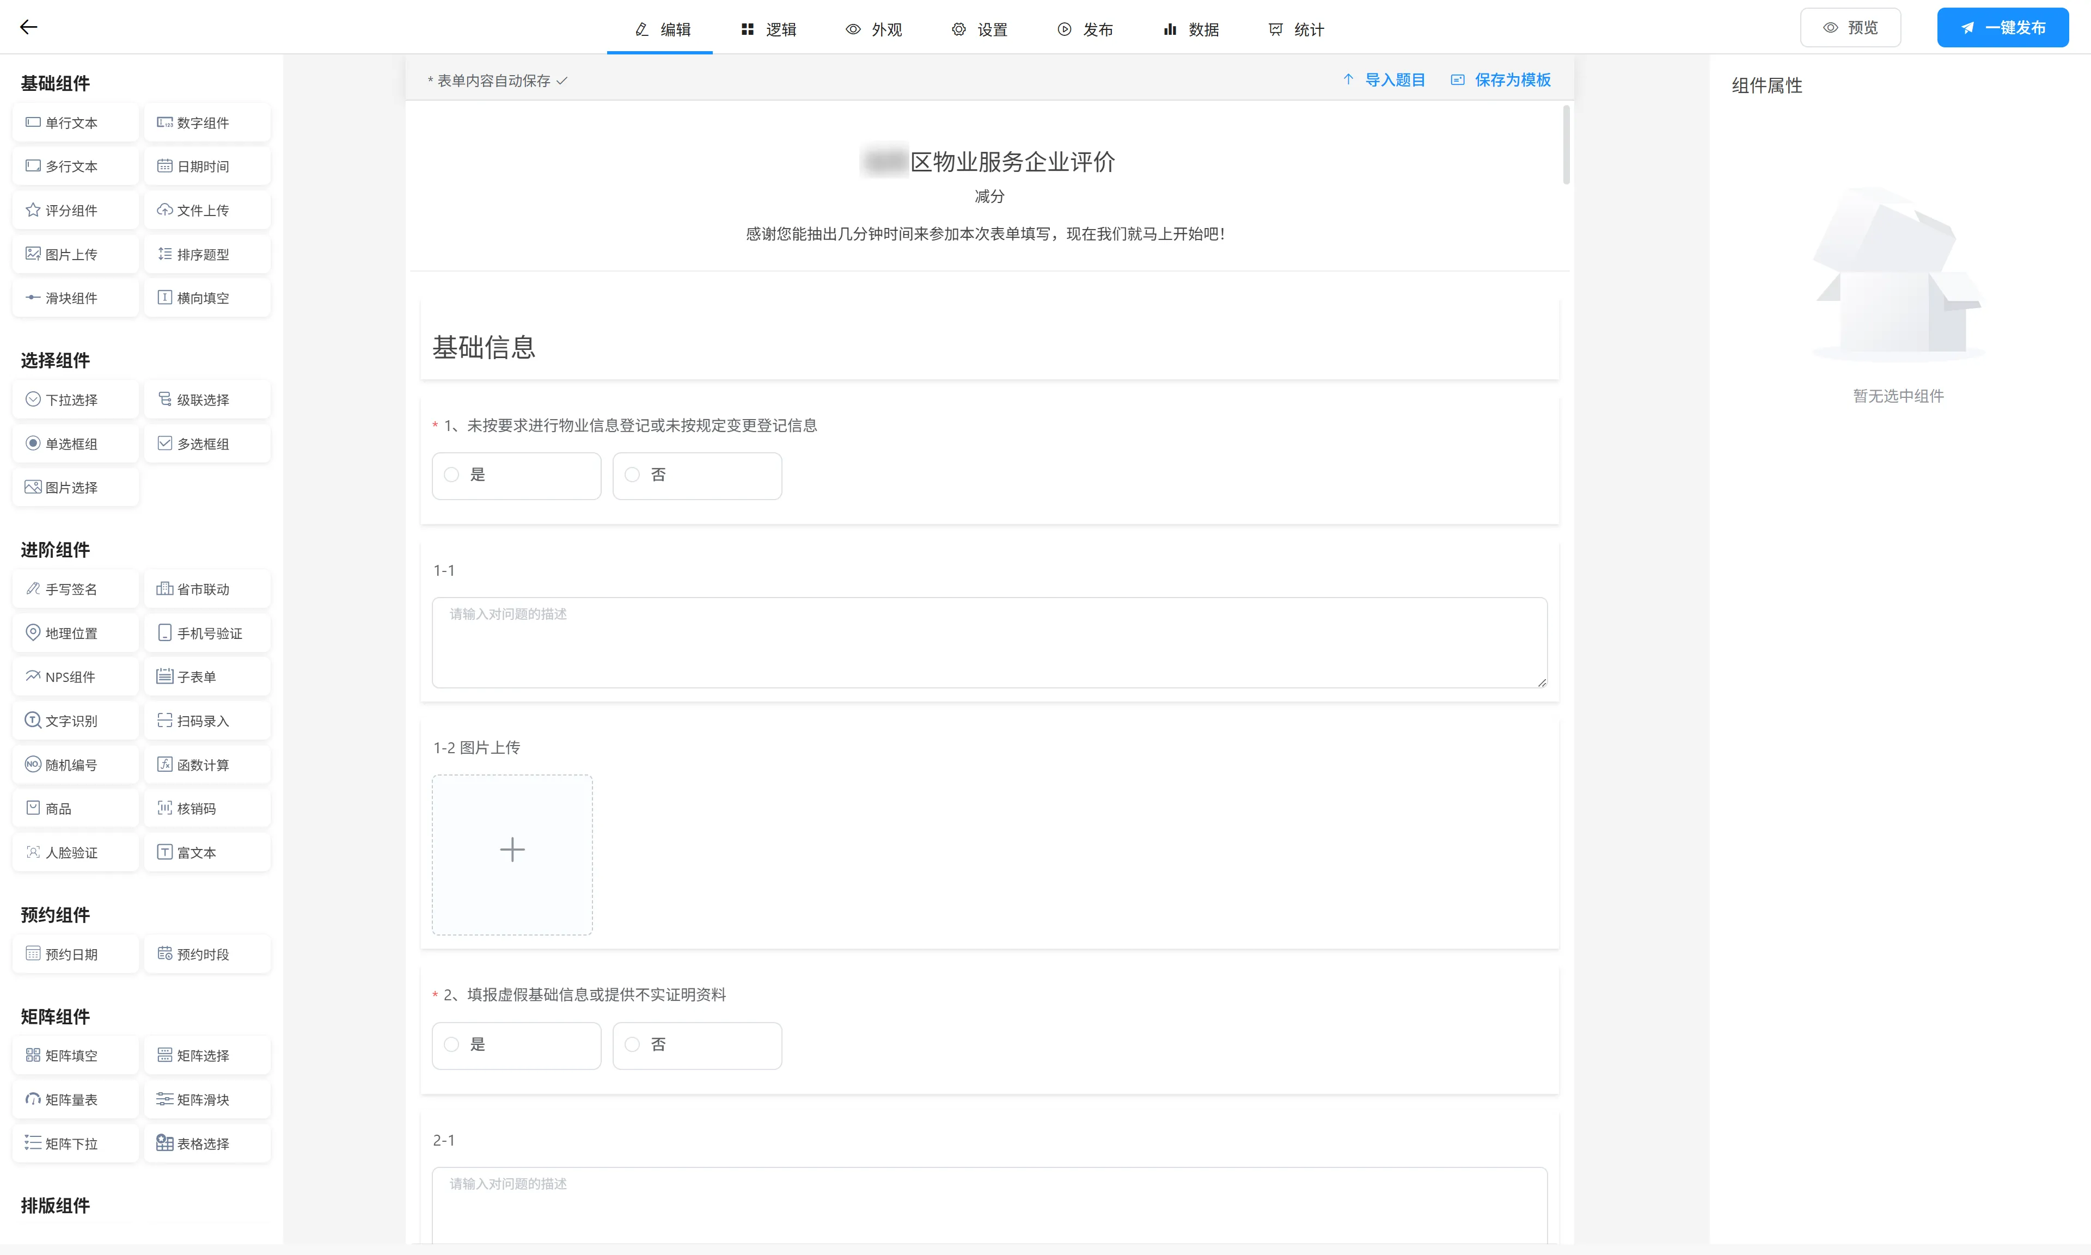The width and height of the screenshot is (2091, 1255).
Task: Add the 级联选择 cascade select component
Action: tap(206, 399)
